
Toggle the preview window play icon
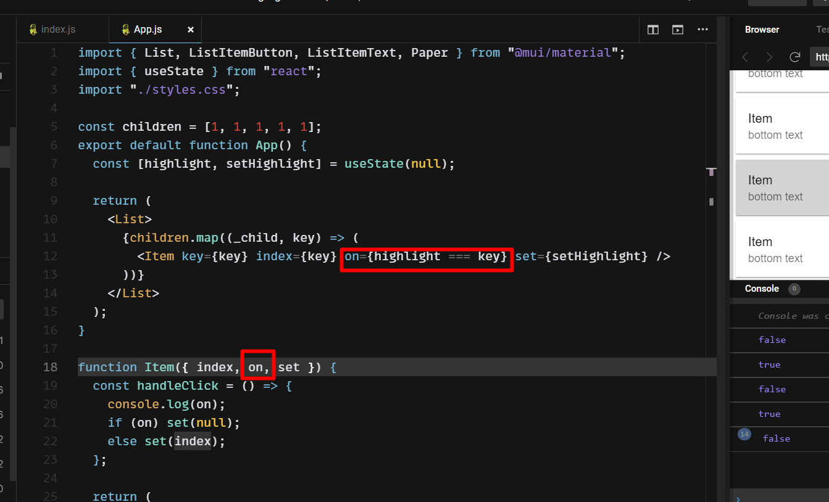point(678,30)
